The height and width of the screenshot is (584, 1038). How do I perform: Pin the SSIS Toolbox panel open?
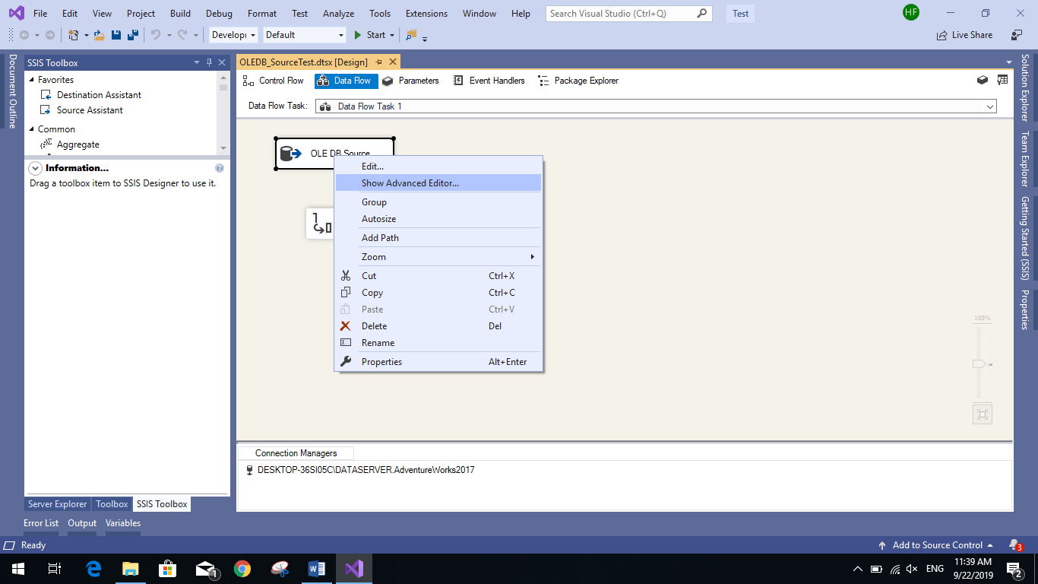(x=208, y=62)
